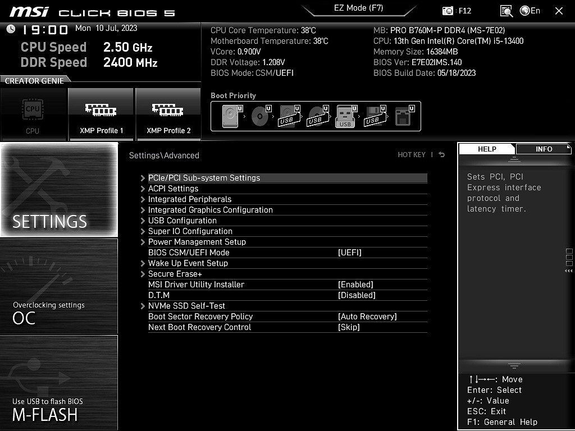The width and height of the screenshot is (575, 431).
Task: Click the X icon to exit BIOS
Action: coord(559,11)
